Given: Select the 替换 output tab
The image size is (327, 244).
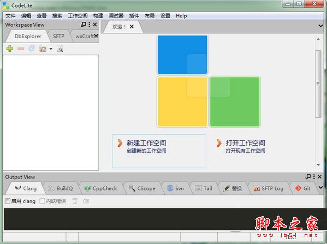Looking at the screenshot, I should tap(233, 188).
